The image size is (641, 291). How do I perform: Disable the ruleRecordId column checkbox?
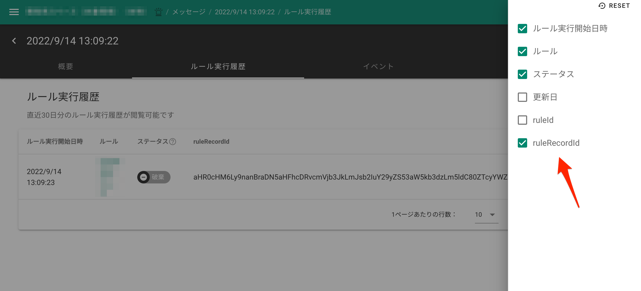pos(522,143)
